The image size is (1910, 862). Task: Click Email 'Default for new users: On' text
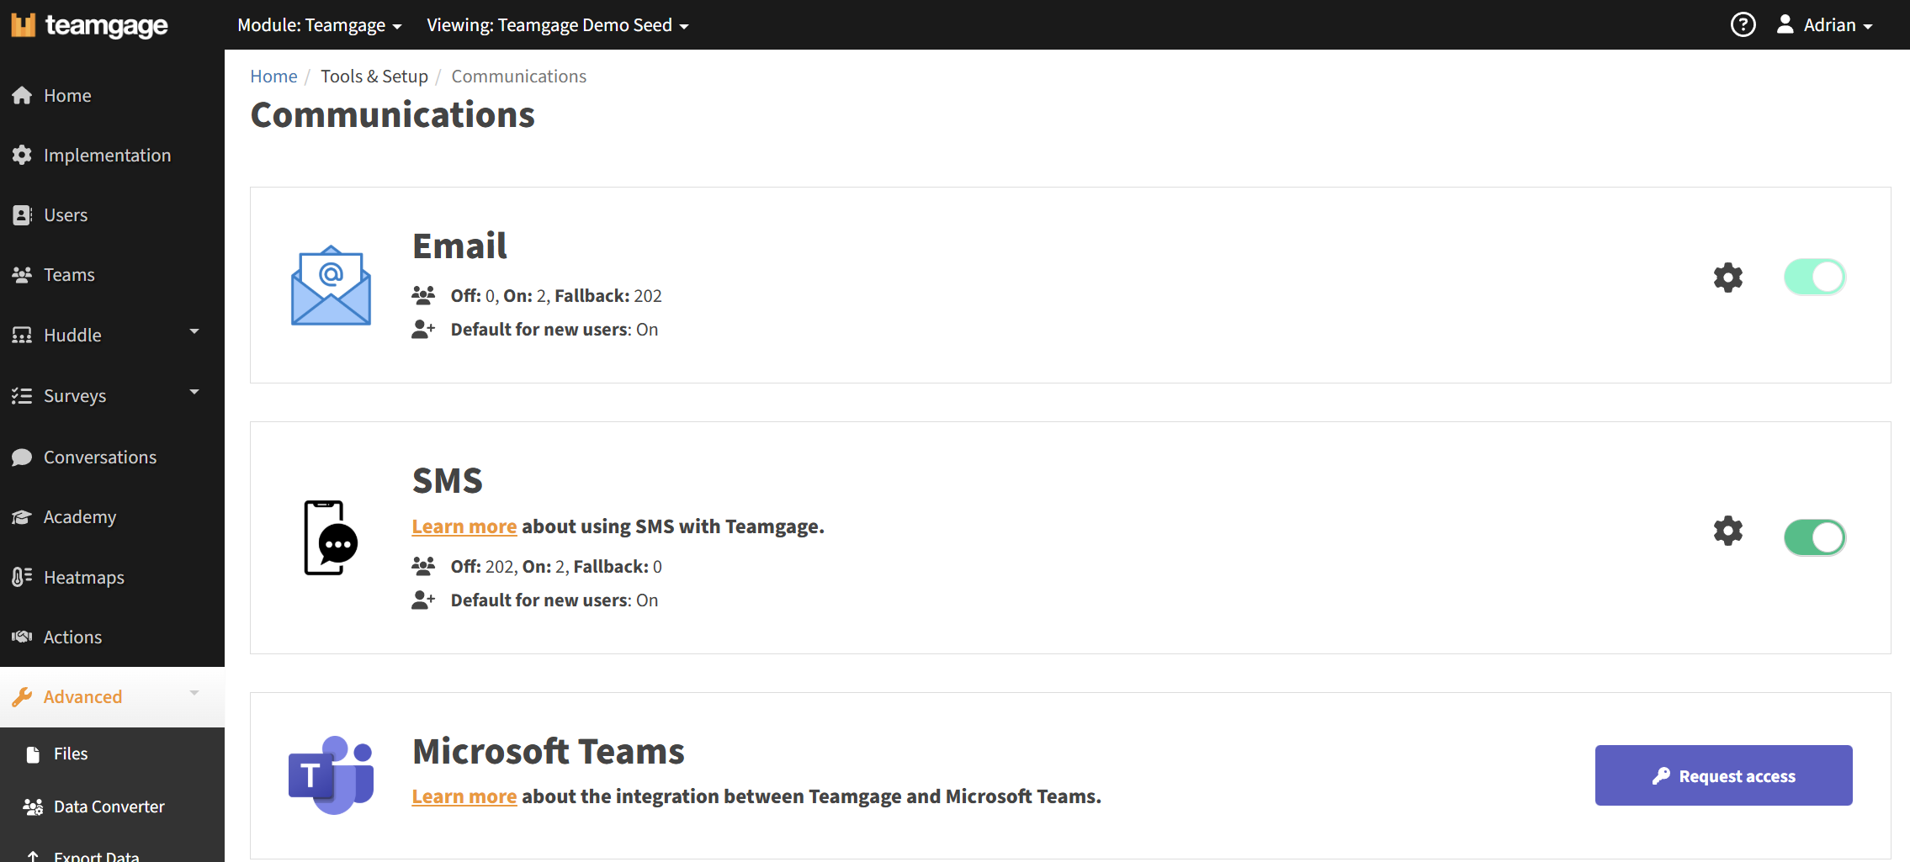click(554, 329)
